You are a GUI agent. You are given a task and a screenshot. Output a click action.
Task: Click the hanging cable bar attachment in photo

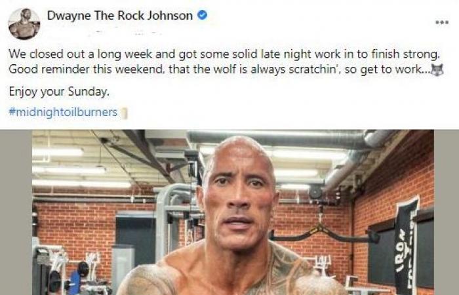click(x=323, y=231)
